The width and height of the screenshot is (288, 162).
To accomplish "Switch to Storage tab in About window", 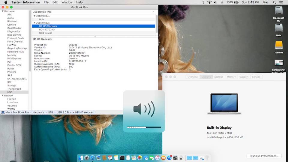I will pyautogui.click(x=219, y=77).
